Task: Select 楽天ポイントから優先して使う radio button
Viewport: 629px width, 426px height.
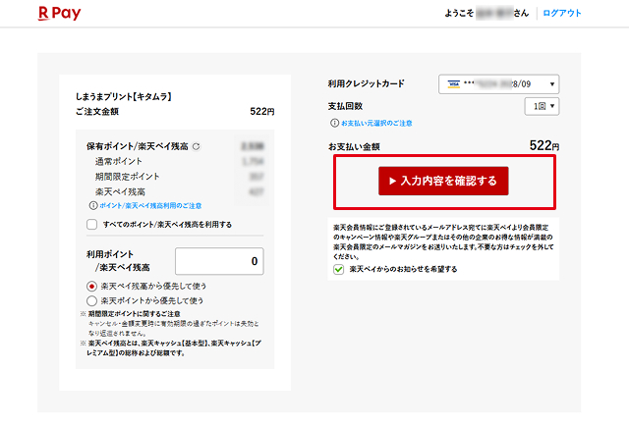Action: pyautogui.click(x=91, y=301)
